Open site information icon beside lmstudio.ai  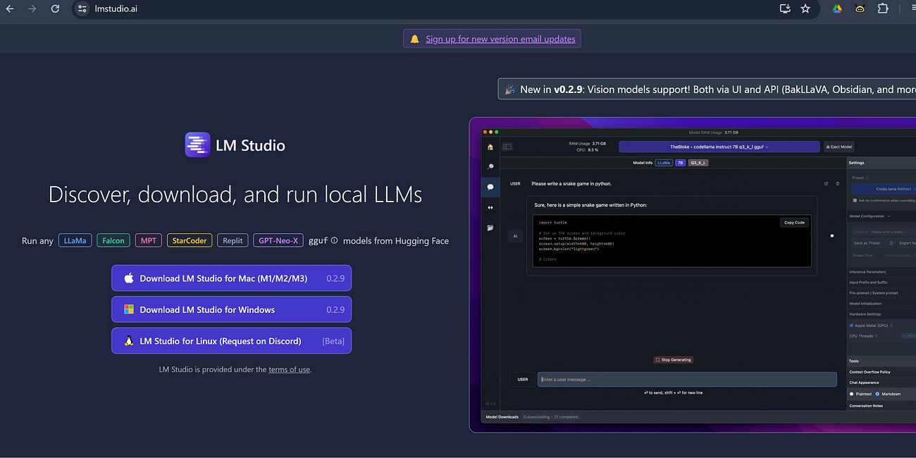pos(82,9)
